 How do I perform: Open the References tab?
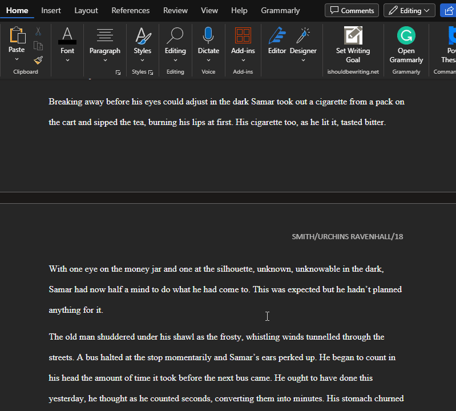(x=131, y=10)
